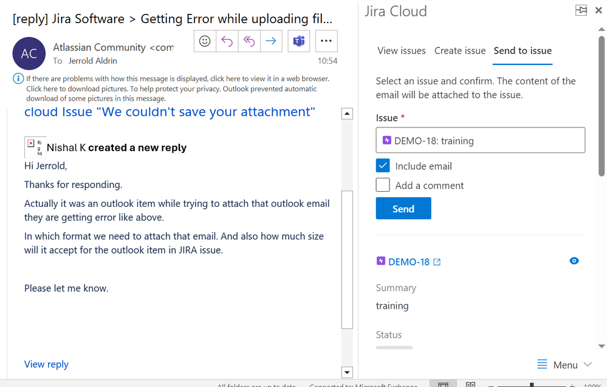Click the blue Send button
607x387 pixels.
[403, 209]
